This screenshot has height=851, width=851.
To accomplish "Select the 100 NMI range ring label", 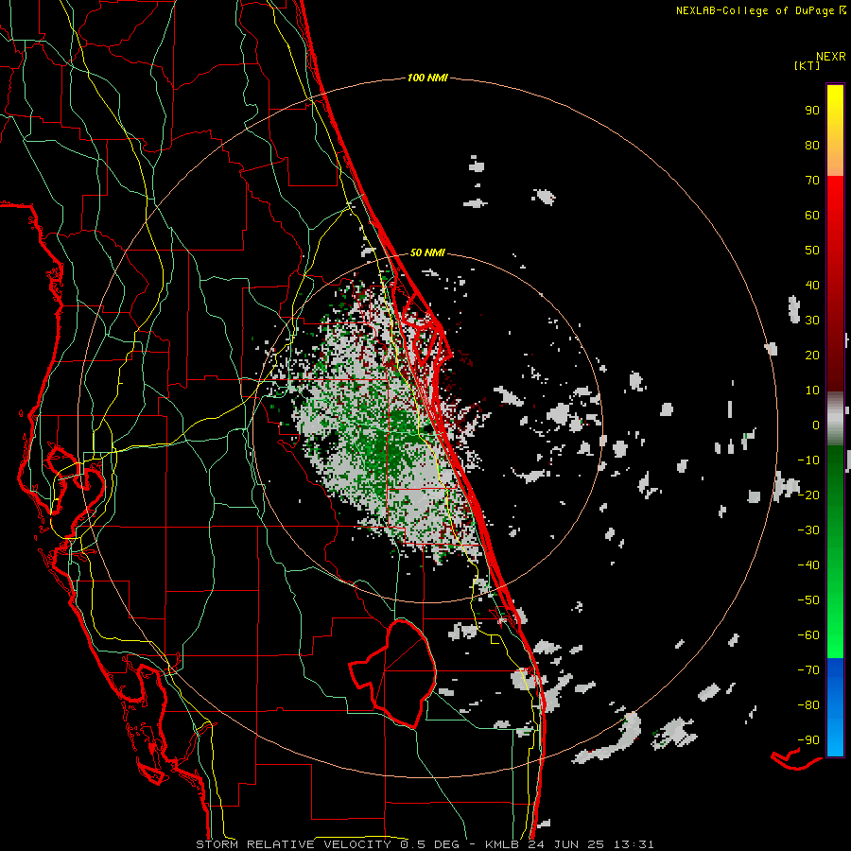I will pos(427,78).
